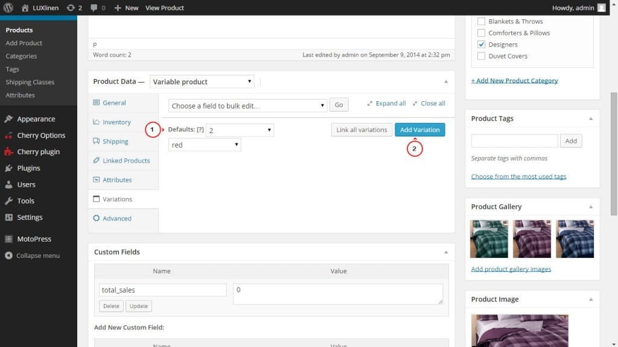Image resolution: width=618 pixels, height=347 pixels.
Task: Uncheck the Designers category checkbox
Action: 481,45
